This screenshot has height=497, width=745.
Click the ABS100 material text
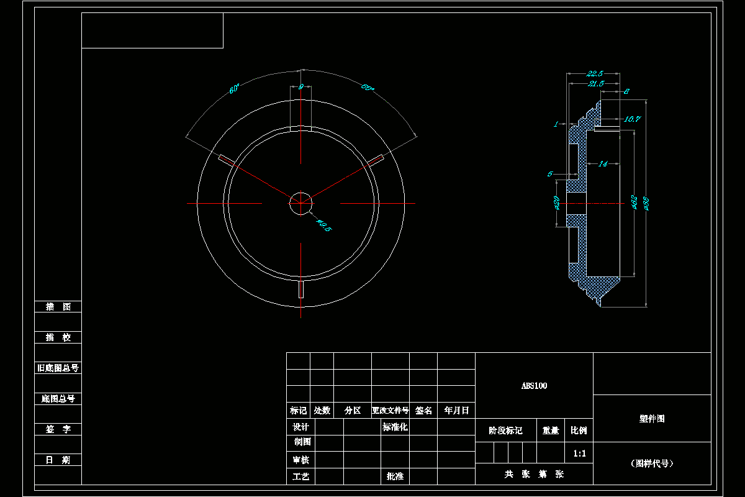point(534,386)
